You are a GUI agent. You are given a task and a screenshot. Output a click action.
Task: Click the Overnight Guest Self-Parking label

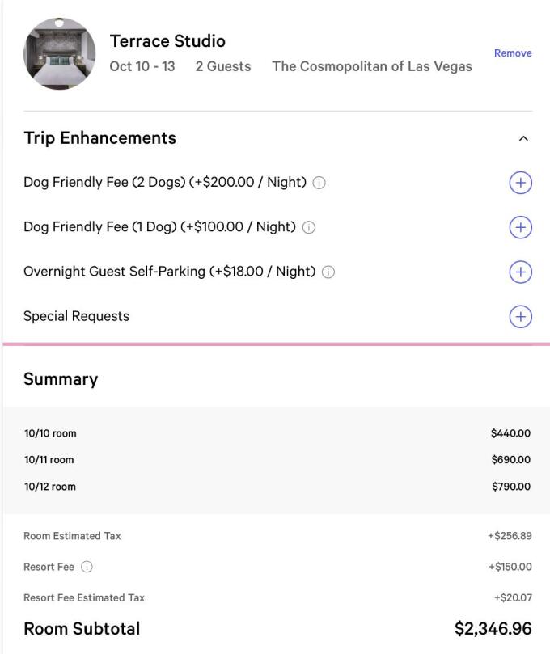[169, 272]
